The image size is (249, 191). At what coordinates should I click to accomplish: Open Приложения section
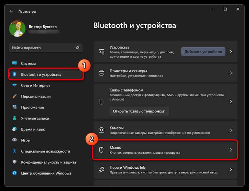point(46,107)
